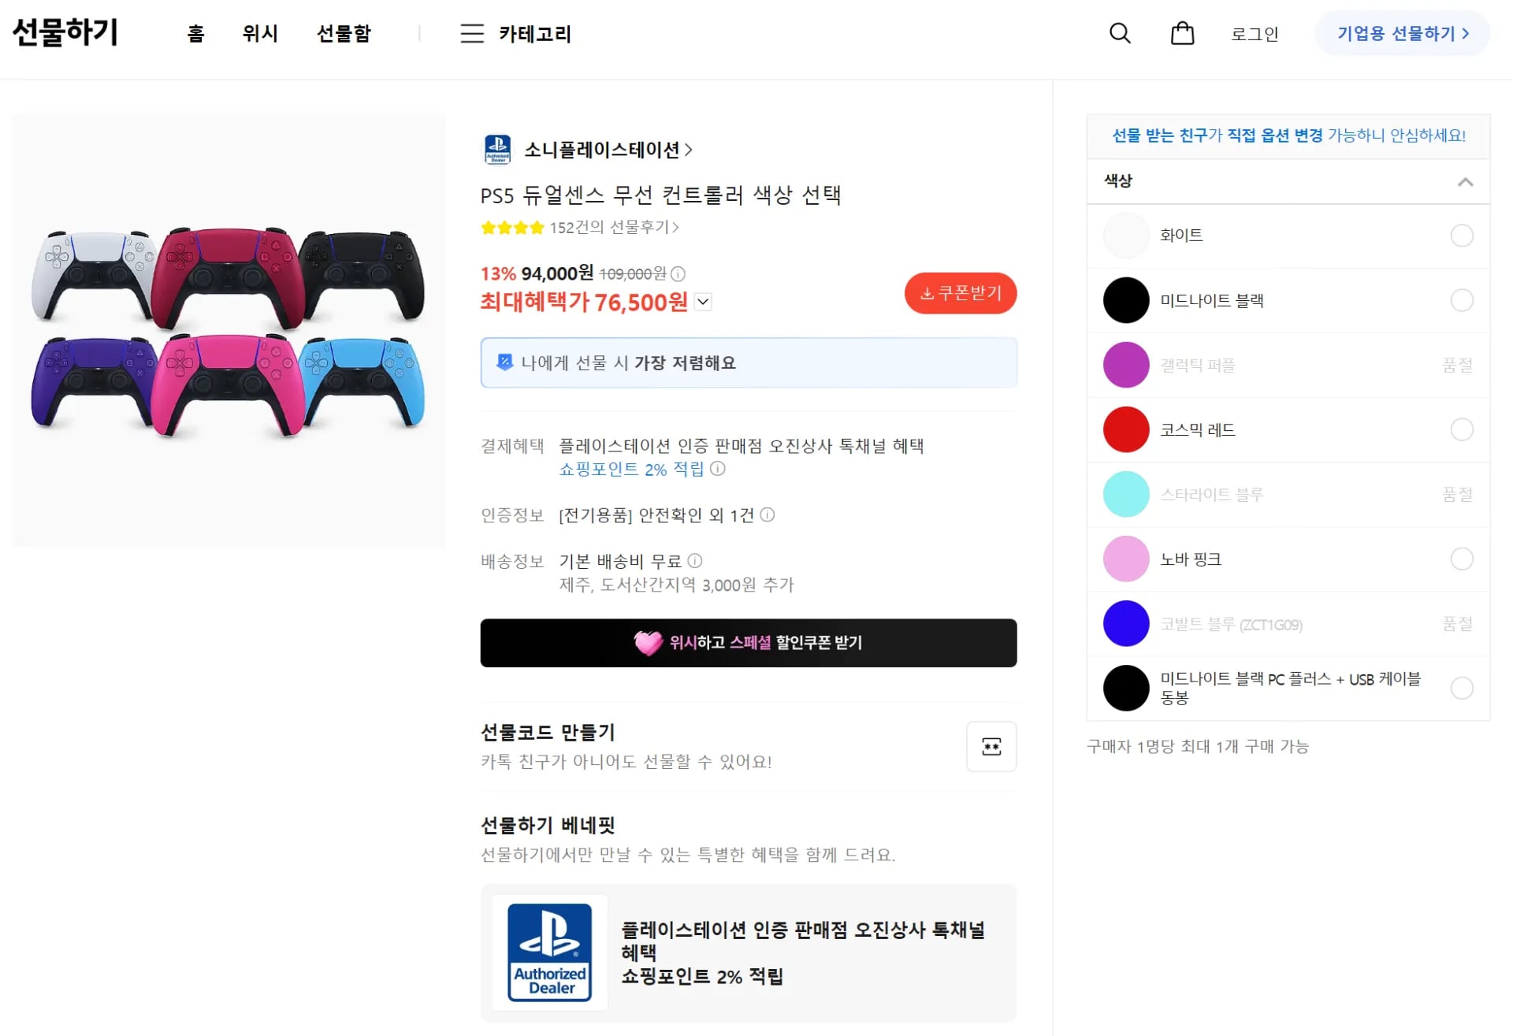Click the product title PS5 듀얼센스 무선 컨트롤러
This screenshot has height=1036, width=1513.
pos(660,195)
